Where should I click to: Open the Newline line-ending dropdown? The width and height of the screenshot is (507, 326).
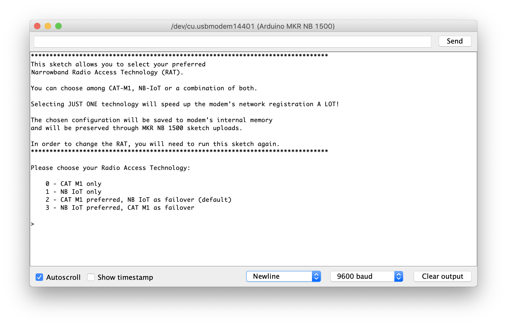[x=284, y=276]
